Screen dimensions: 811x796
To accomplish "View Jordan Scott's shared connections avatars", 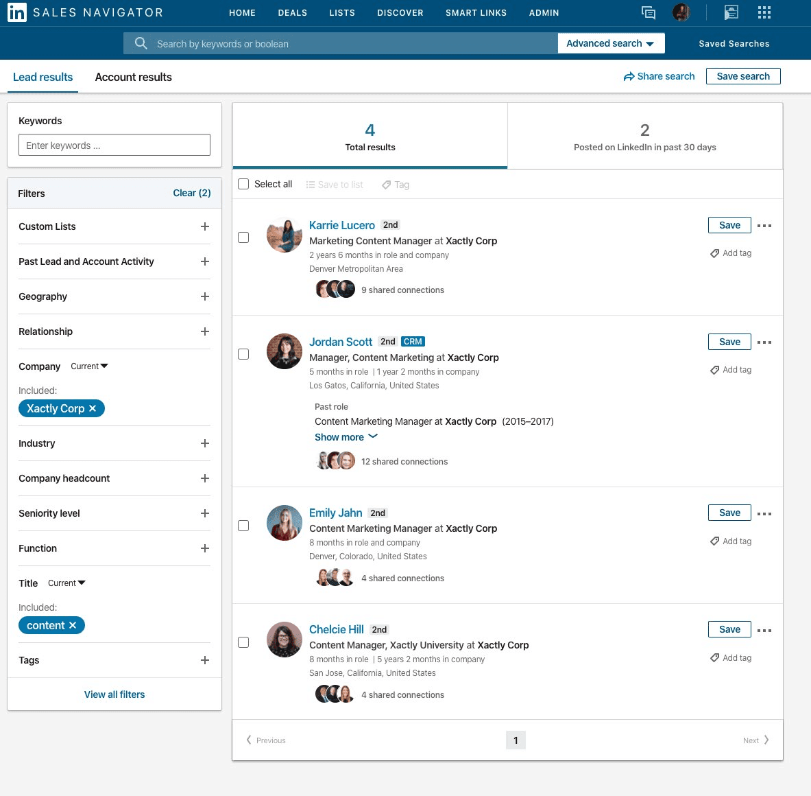I will click(x=335, y=460).
